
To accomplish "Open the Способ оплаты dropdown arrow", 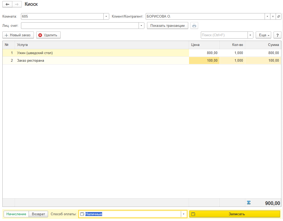I will [x=184, y=214].
